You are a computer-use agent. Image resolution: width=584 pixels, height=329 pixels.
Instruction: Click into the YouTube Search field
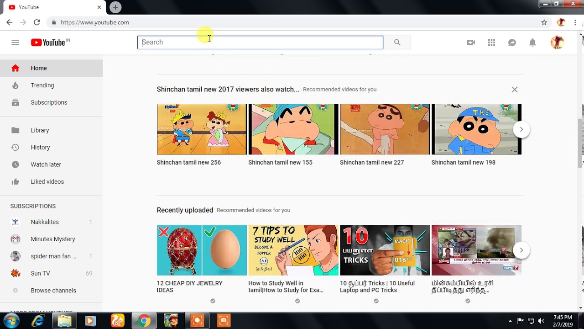260,42
